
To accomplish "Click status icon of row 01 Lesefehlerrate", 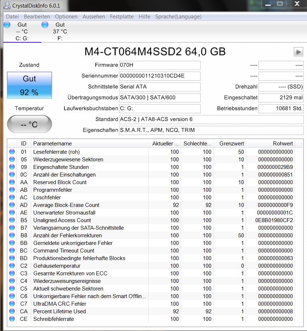I will point(12,152).
